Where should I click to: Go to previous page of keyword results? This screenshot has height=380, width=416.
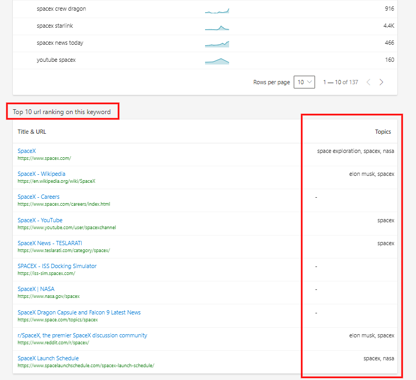point(368,82)
